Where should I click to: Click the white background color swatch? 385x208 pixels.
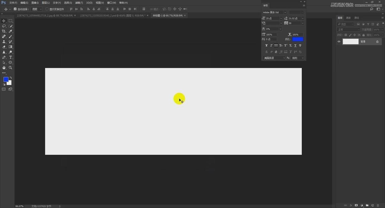click(x=10, y=83)
